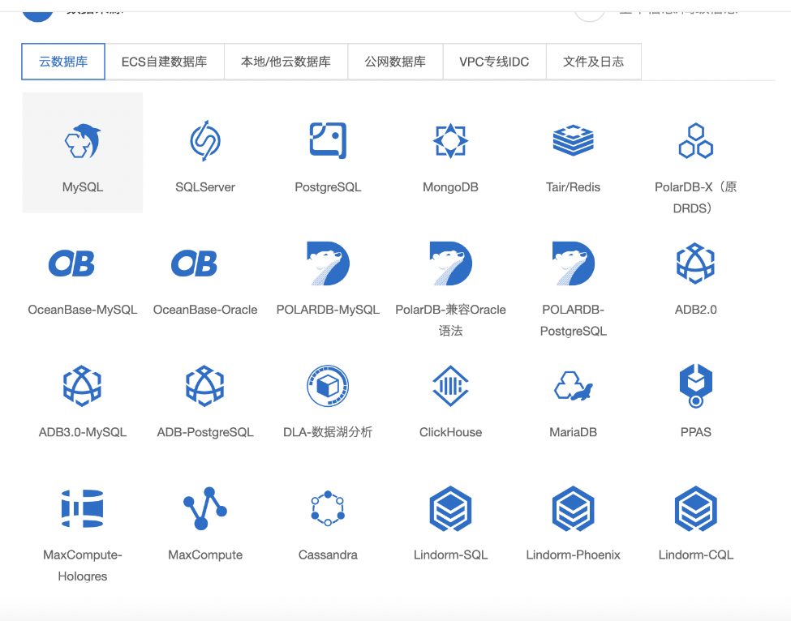Click the Lindorm-CQL label
This screenshot has height=621, width=791.
tap(695, 555)
